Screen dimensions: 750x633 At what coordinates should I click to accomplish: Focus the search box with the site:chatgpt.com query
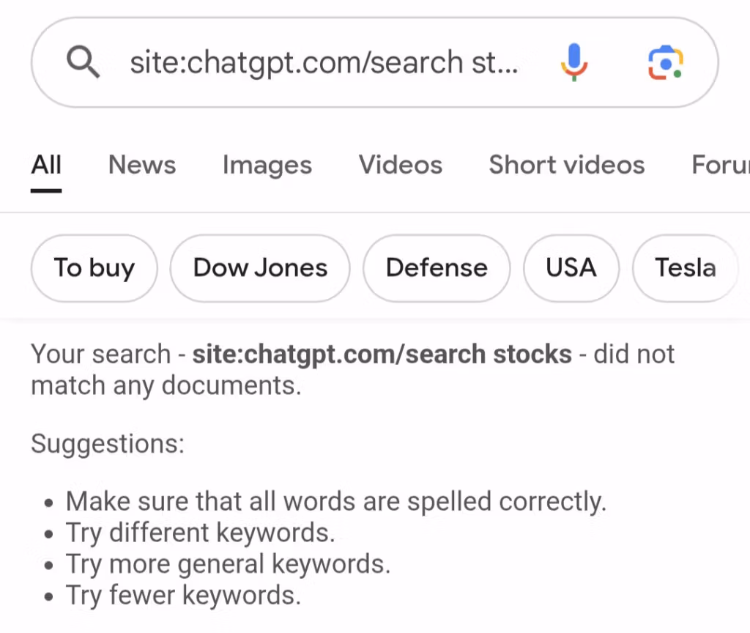[324, 63]
